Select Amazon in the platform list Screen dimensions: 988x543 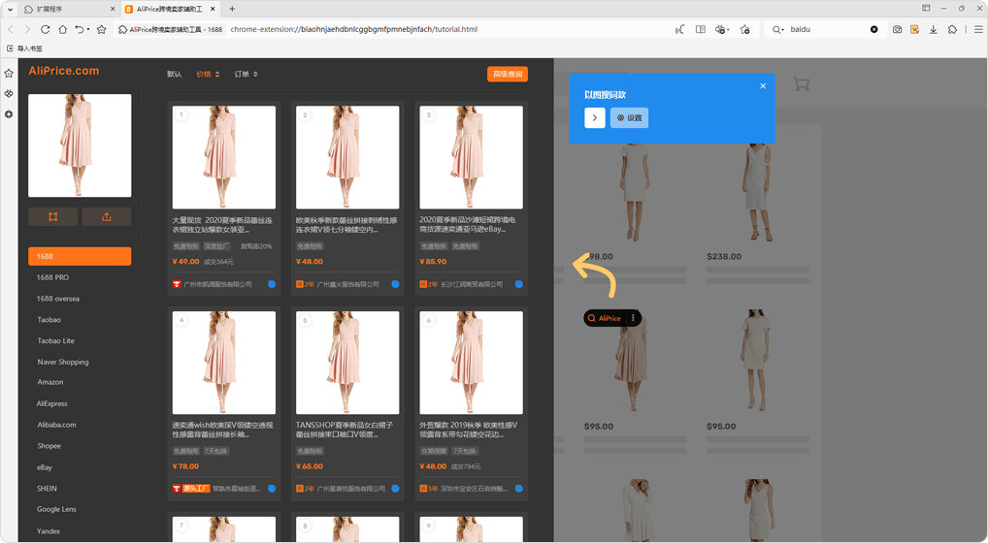click(50, 382)
